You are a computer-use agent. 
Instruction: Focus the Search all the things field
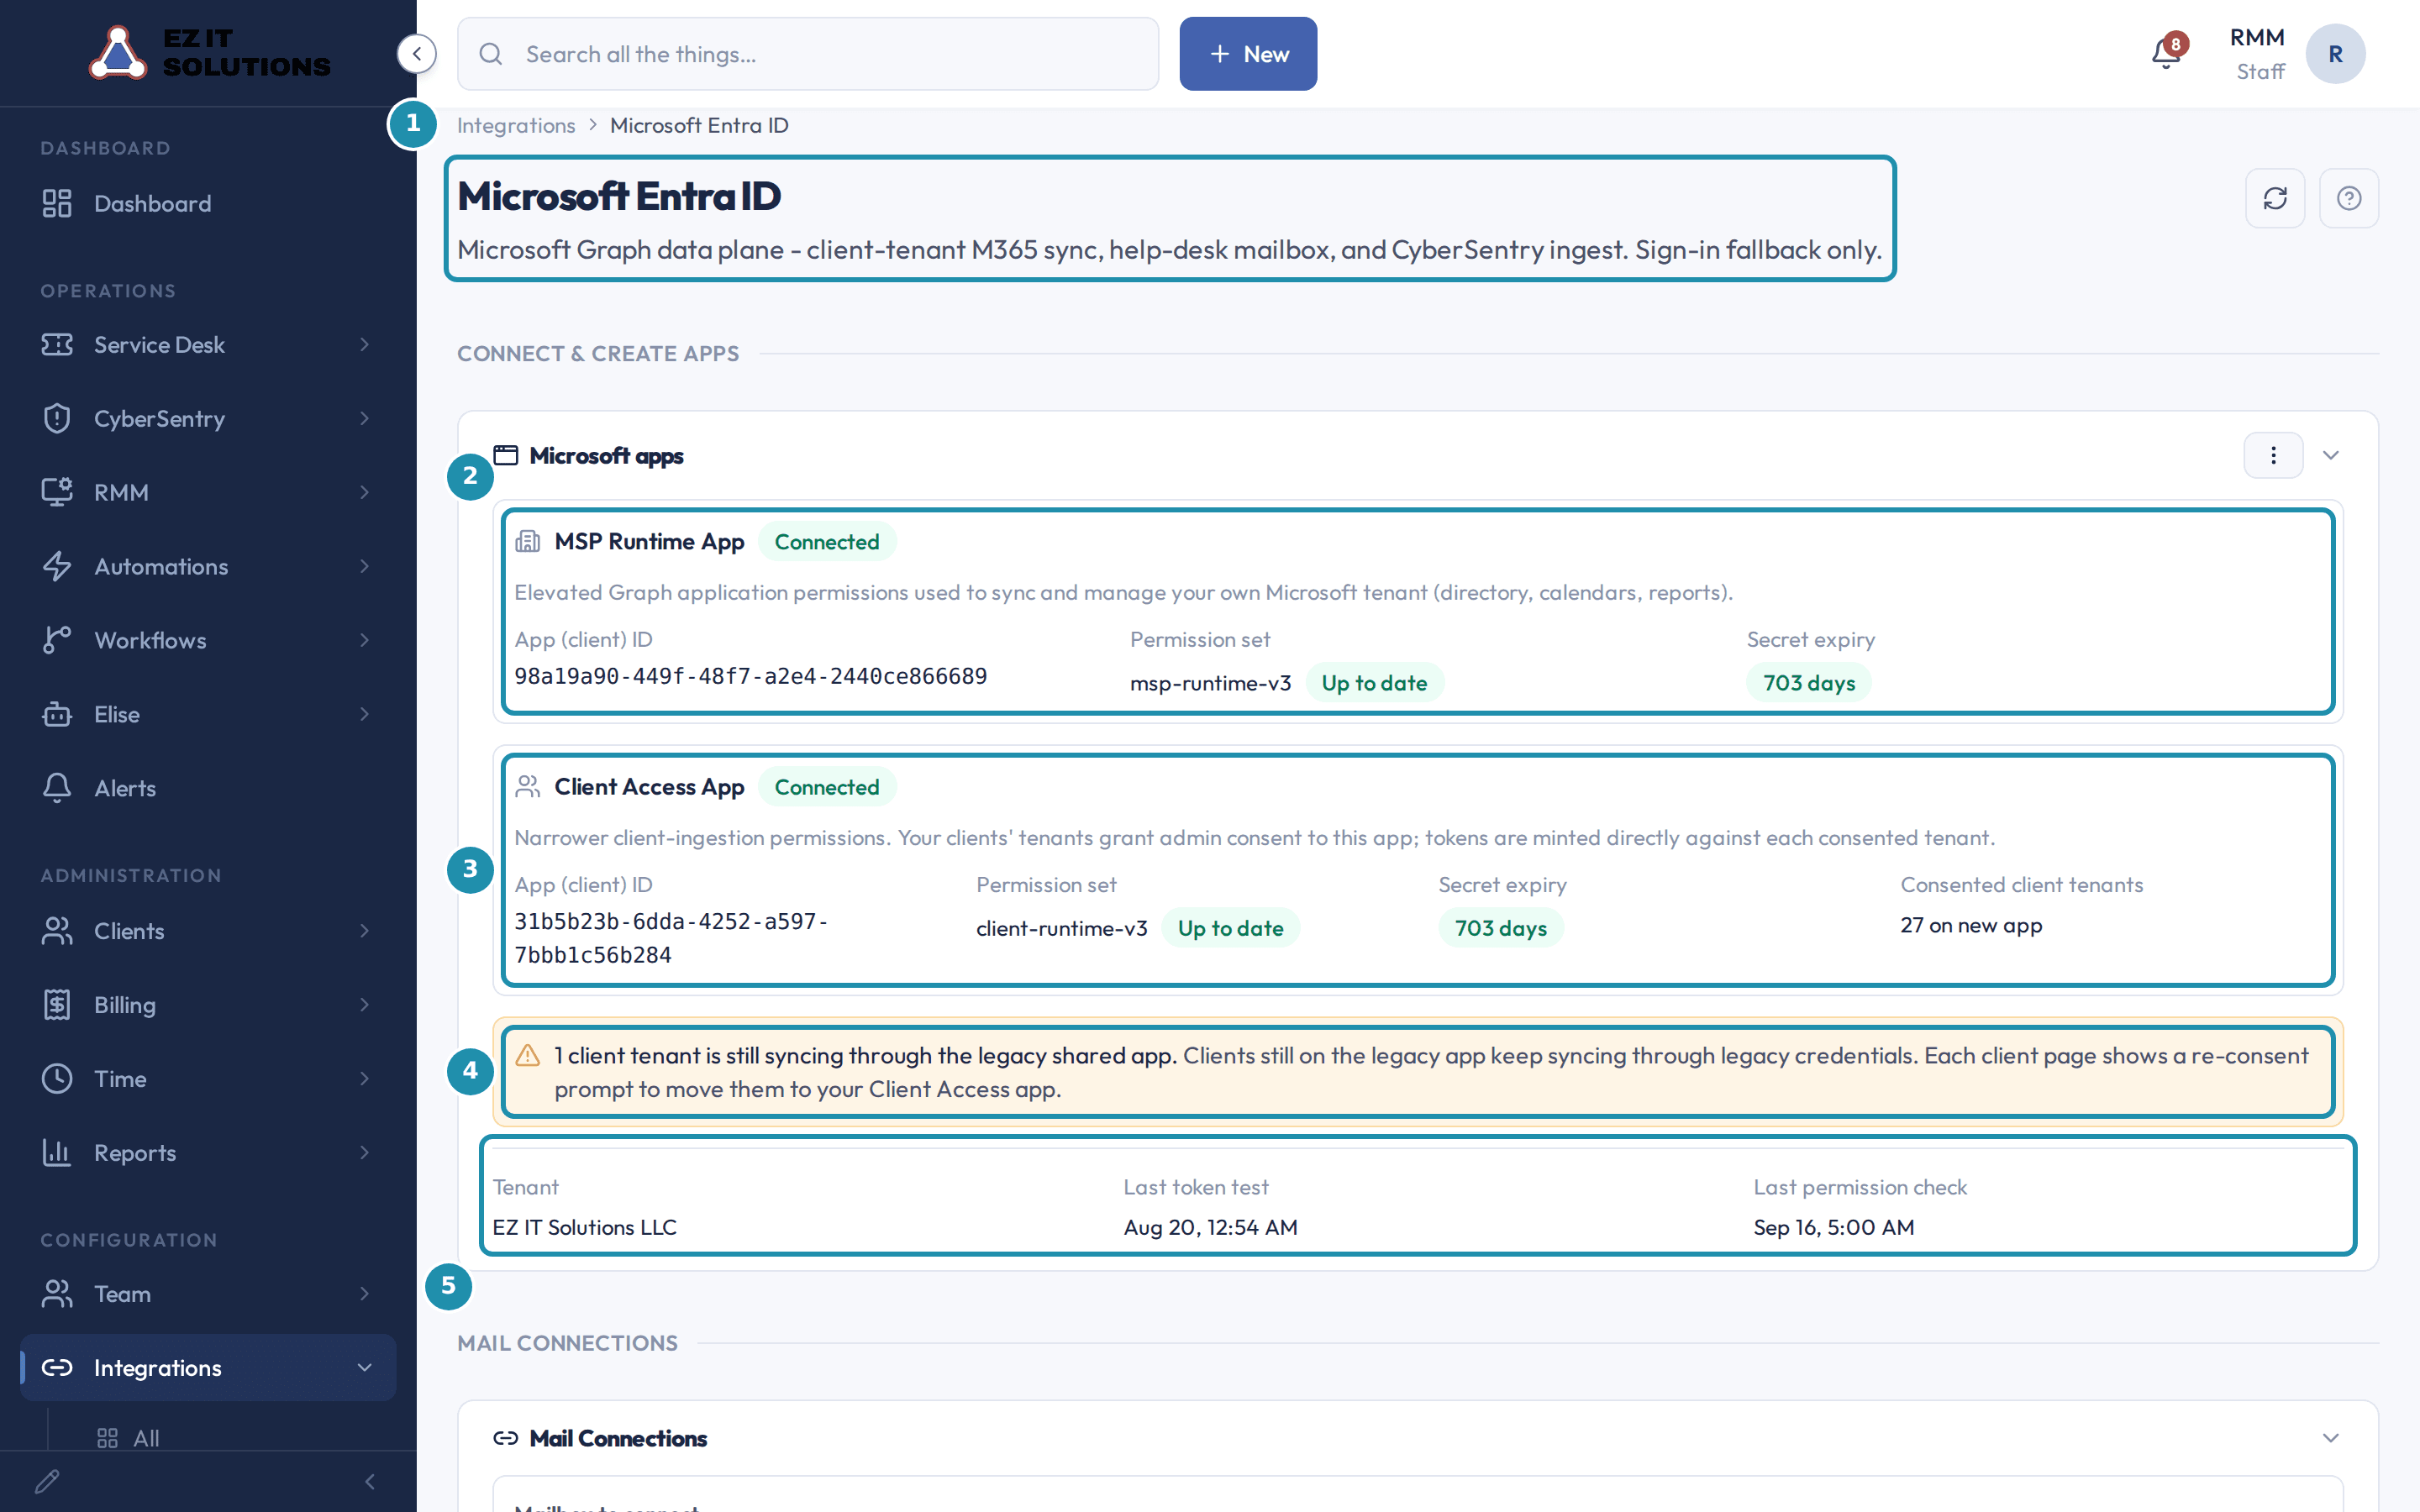(x=808, y=54)
